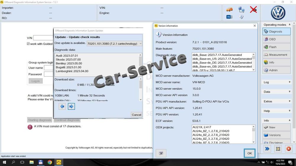This screenshot has width=296, height=166.
Task: Click OK in Version information dialog
Action: click(249, 153)
